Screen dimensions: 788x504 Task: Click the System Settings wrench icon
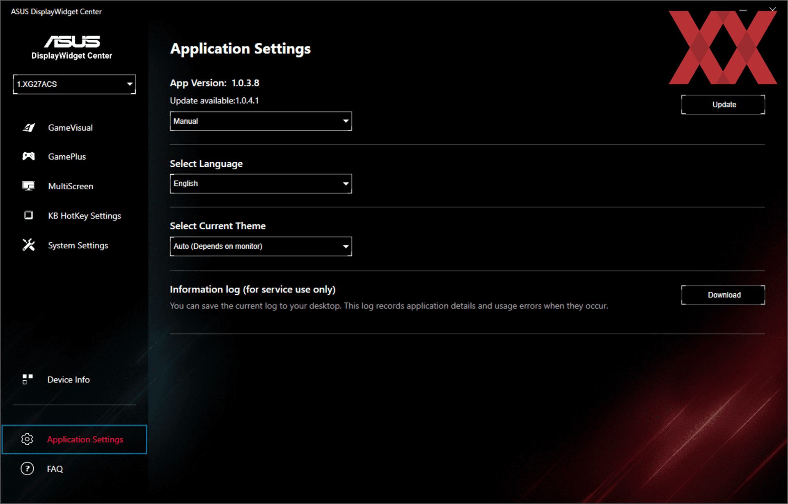(29, 245)
